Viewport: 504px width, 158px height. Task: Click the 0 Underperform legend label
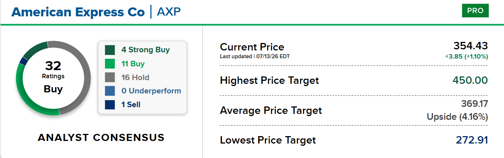[151, 91]
